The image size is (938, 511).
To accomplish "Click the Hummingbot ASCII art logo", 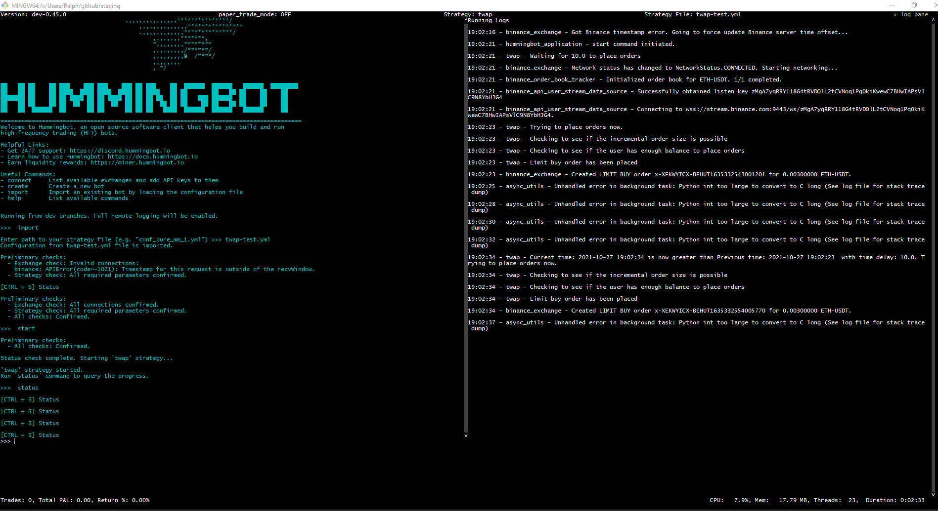I will 148,99.
